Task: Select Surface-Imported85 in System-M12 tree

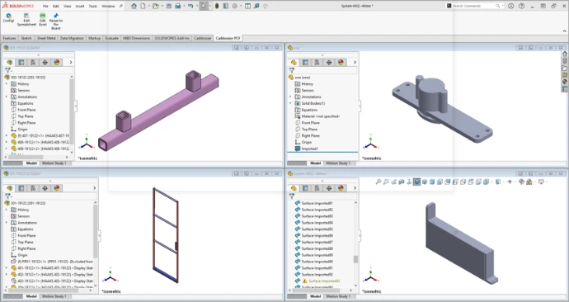Action: pyautogui.click(x=317, y=229)
